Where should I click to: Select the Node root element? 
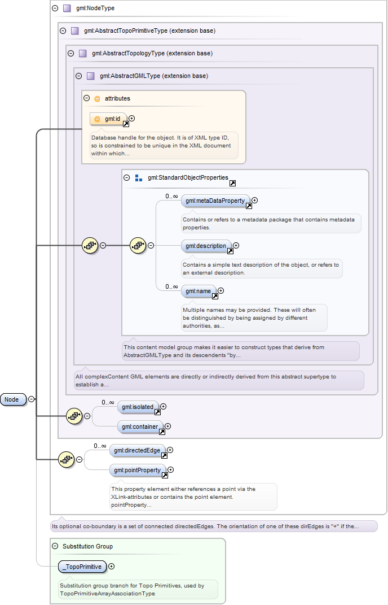(13, 399)
